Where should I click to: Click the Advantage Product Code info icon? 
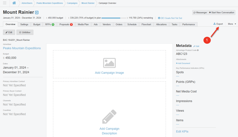(198, 50)
